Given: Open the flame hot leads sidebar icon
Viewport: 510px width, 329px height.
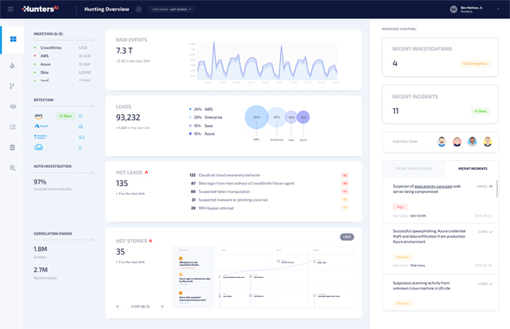Looking at the screenshot, I should pyautogui.click(x=12, y=66).
